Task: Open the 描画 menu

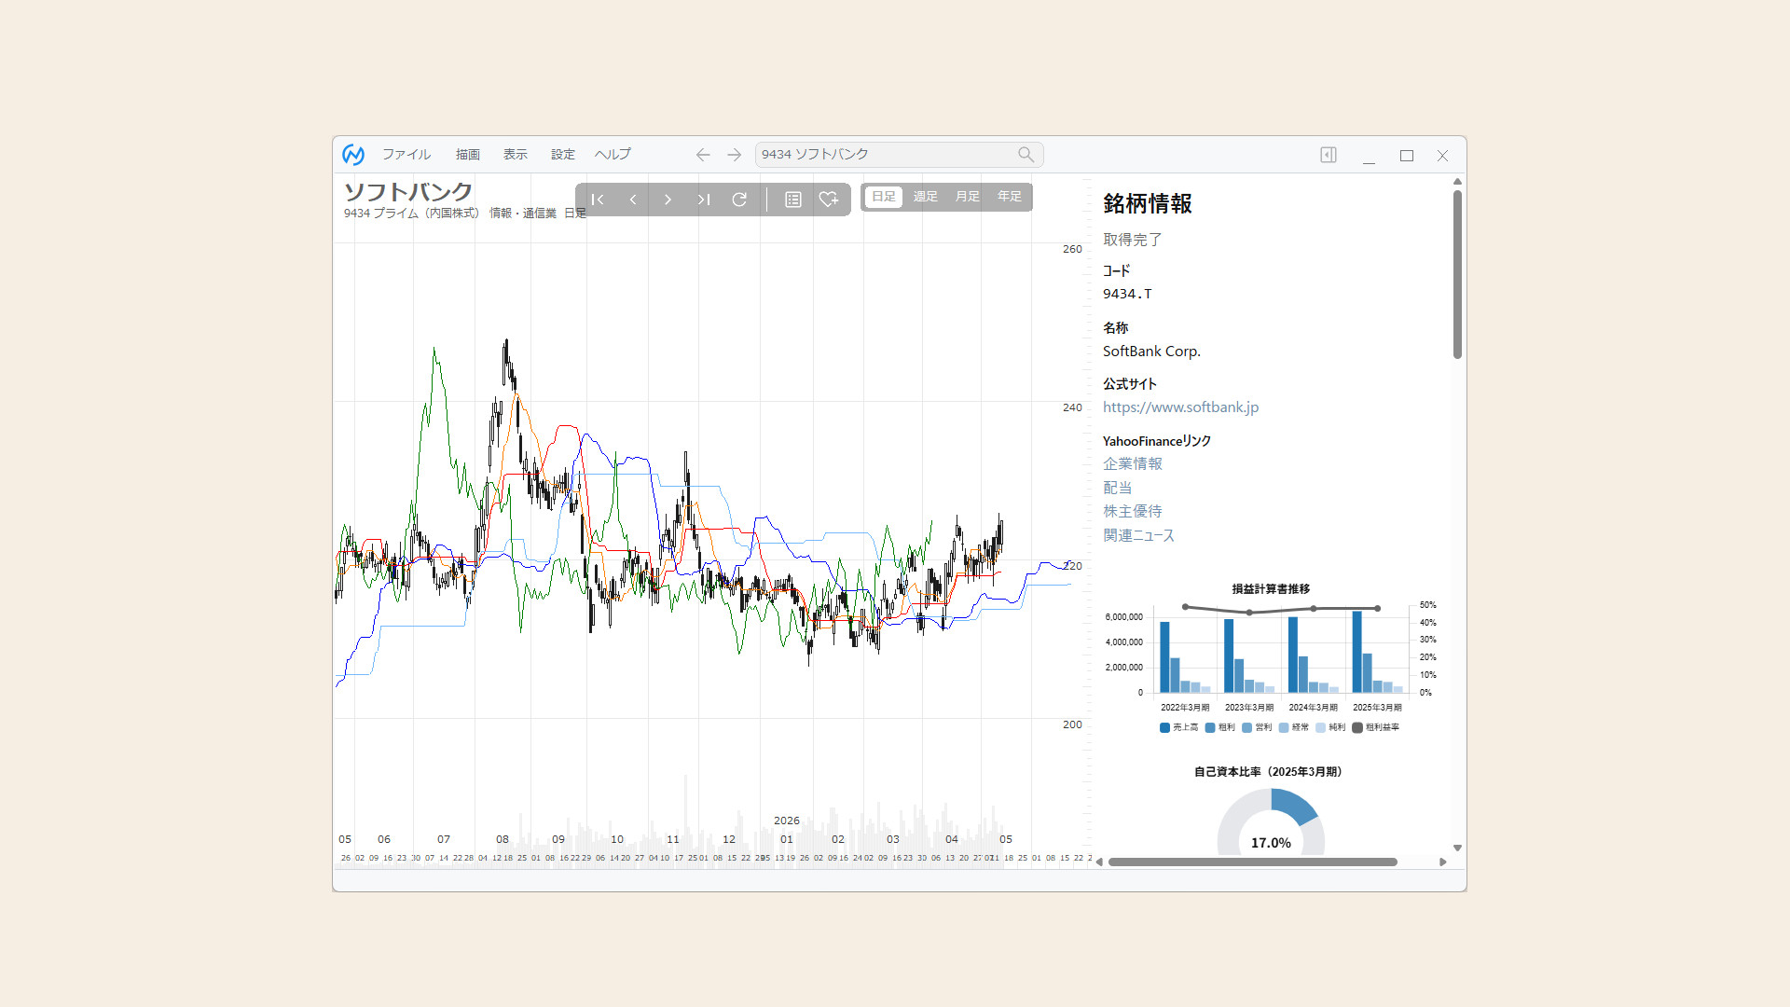Action: [x=468, y=155]
